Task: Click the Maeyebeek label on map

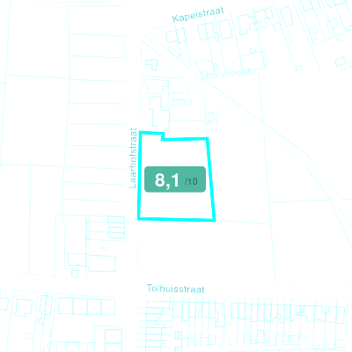Action: [227, 75]
